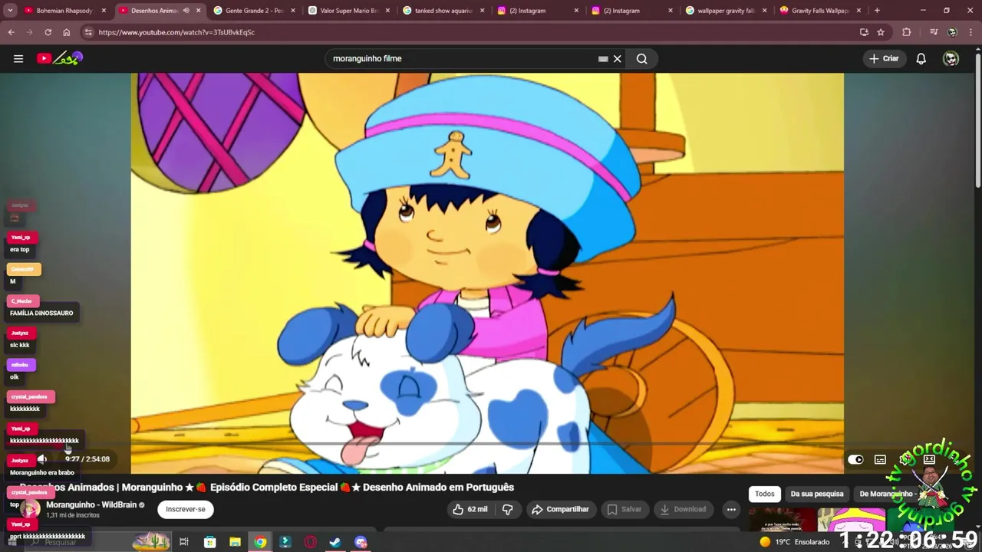Open the weather widget showing 19°C Ensolarado
The height and width of the screenshot is (552, 982).
pos(794,542)
